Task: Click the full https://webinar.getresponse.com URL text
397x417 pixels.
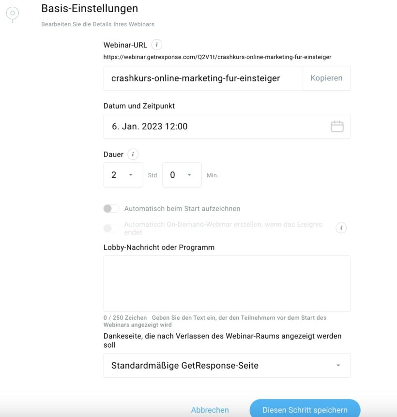Action: pos(217,57)
